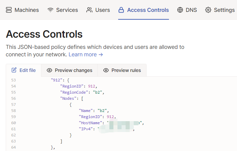Click the closing brace on line 62

coord(70,135)
